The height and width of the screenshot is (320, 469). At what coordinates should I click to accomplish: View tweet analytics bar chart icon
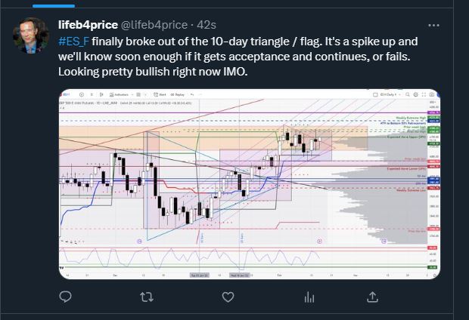point(309,297)
